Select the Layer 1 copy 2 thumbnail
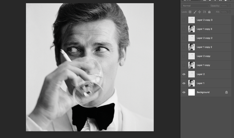This screenshot has width=234, height=138. point(192,47)
